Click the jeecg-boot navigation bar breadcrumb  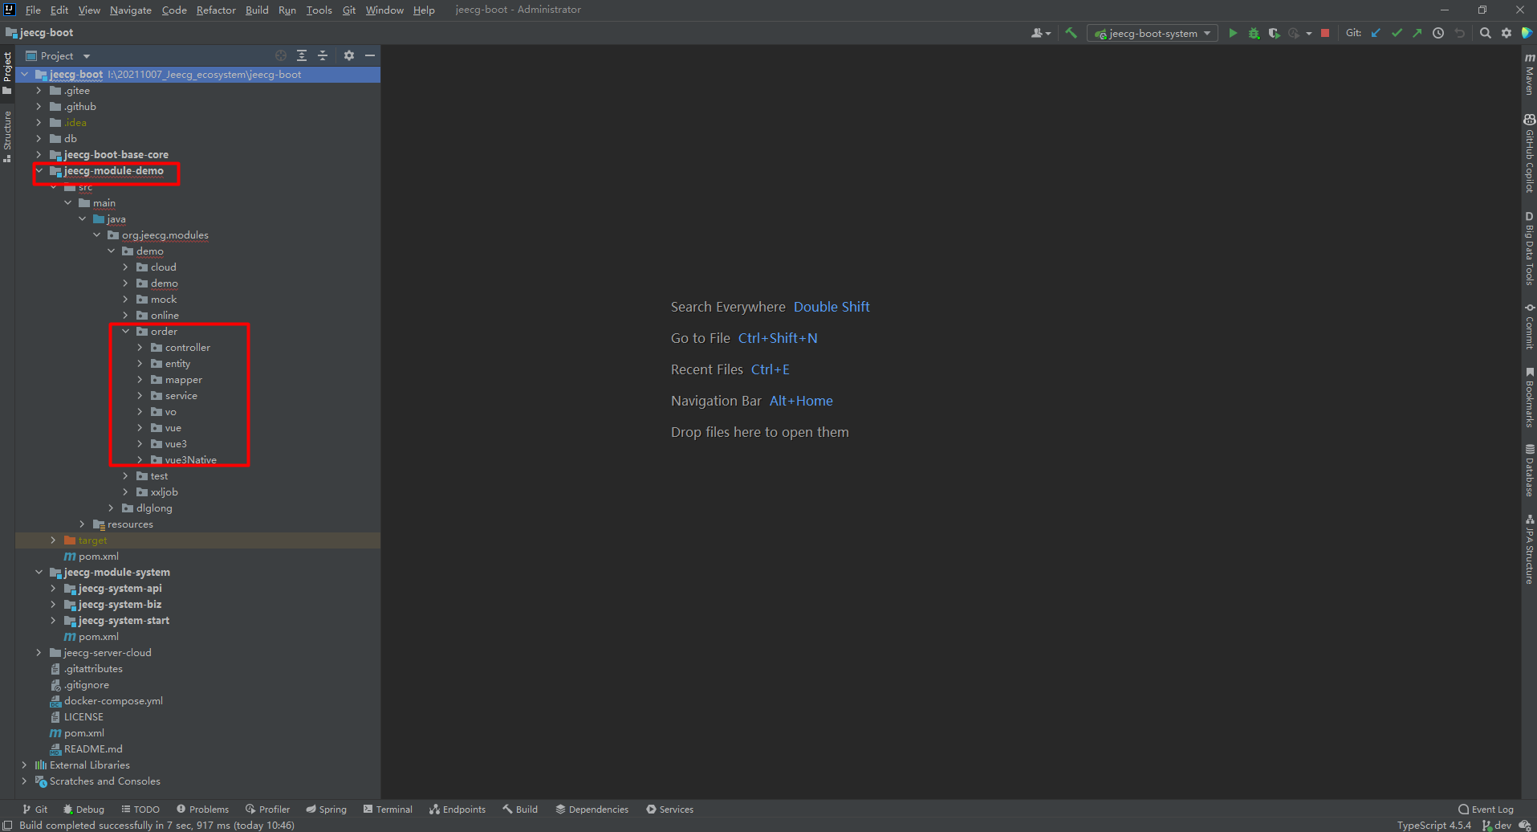click(40, 33)
